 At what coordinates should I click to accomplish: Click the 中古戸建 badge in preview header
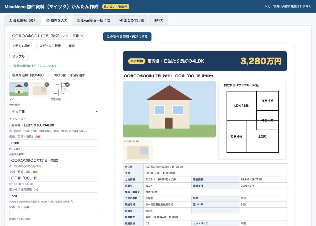[x=137, y=61]
